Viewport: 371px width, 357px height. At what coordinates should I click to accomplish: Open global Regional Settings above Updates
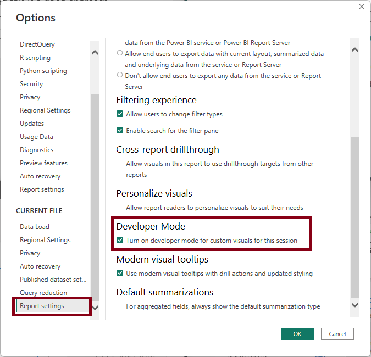(x=45, y=110)
